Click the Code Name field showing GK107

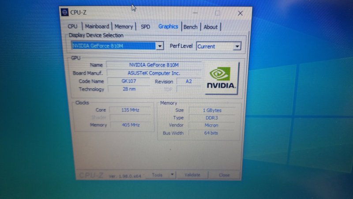(128, 81)
